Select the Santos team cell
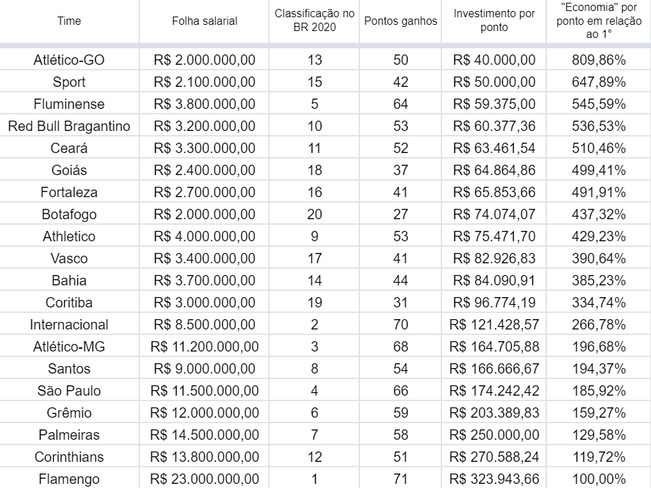651x488 pixels. click(69, 369)
